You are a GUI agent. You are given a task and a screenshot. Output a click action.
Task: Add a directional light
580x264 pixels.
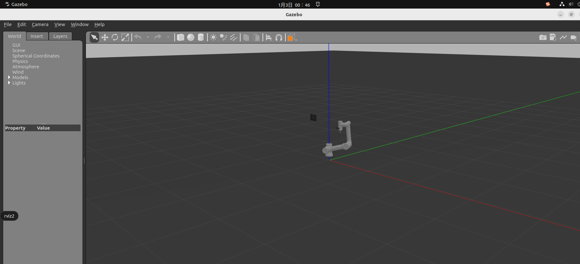[234, 37]
